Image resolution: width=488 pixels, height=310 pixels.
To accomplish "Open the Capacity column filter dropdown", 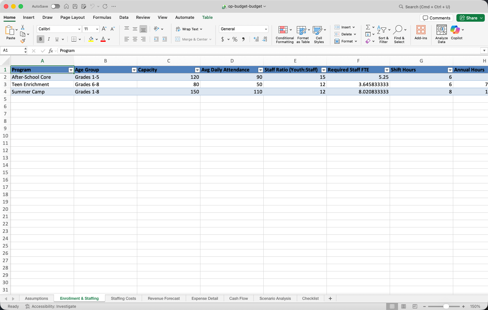I will coord(197,70).
